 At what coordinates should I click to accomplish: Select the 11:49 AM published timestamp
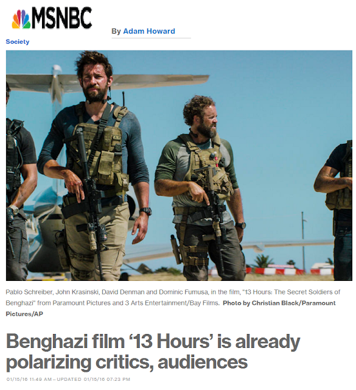[x=29, y=379]
